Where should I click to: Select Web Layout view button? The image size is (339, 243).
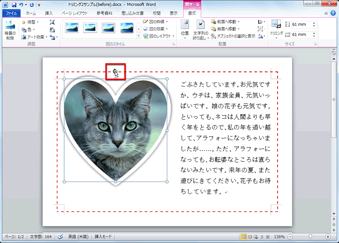click(255, 237)
